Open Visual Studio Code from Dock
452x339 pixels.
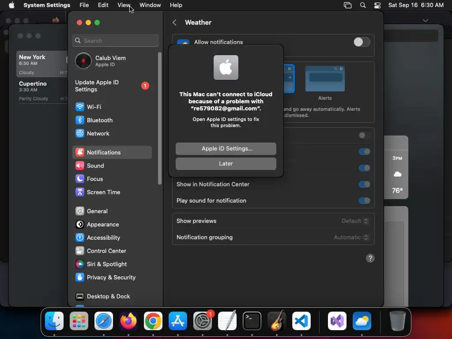click(301, 321)
